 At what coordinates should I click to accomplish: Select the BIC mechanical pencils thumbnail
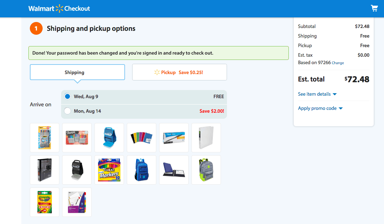(44, 138)
